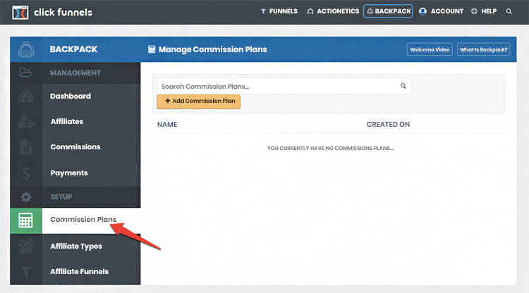Click the Affiliates add-user icon
This screenshot has height=293, width=529.
26,122
